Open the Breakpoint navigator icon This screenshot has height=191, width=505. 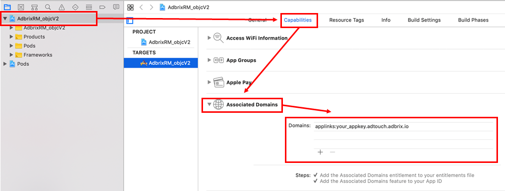click(x=103, y=7)
